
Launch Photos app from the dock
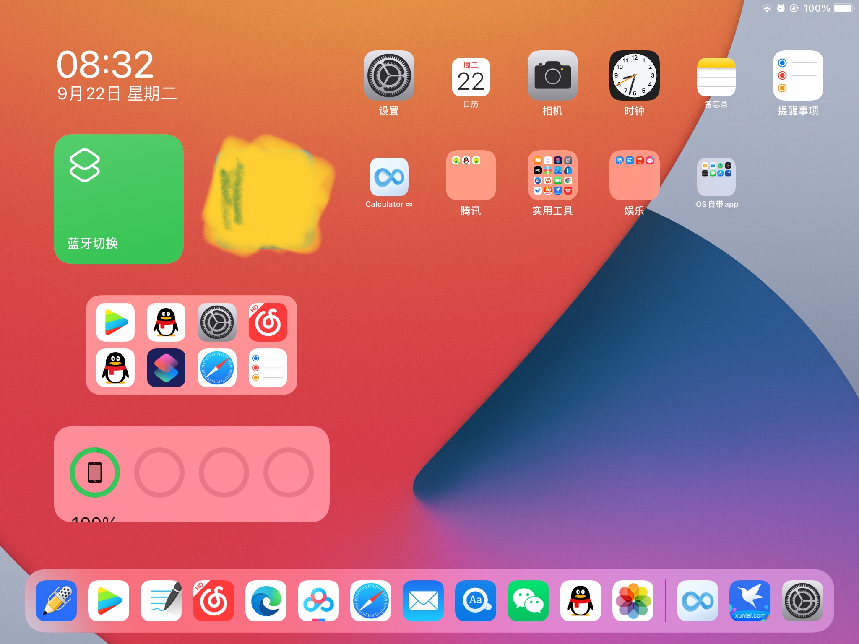click(633, 601)
